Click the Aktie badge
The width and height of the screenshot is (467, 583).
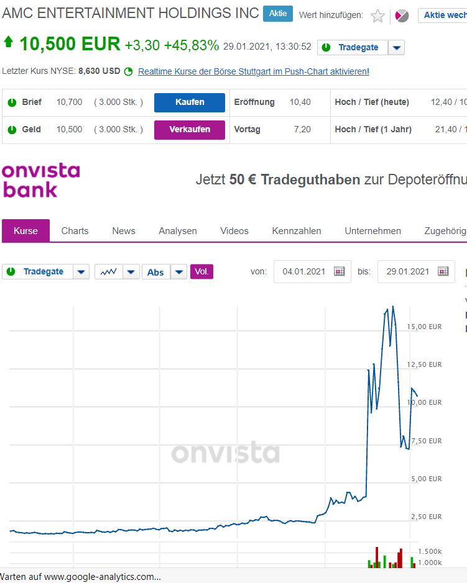tap(278, 14)
